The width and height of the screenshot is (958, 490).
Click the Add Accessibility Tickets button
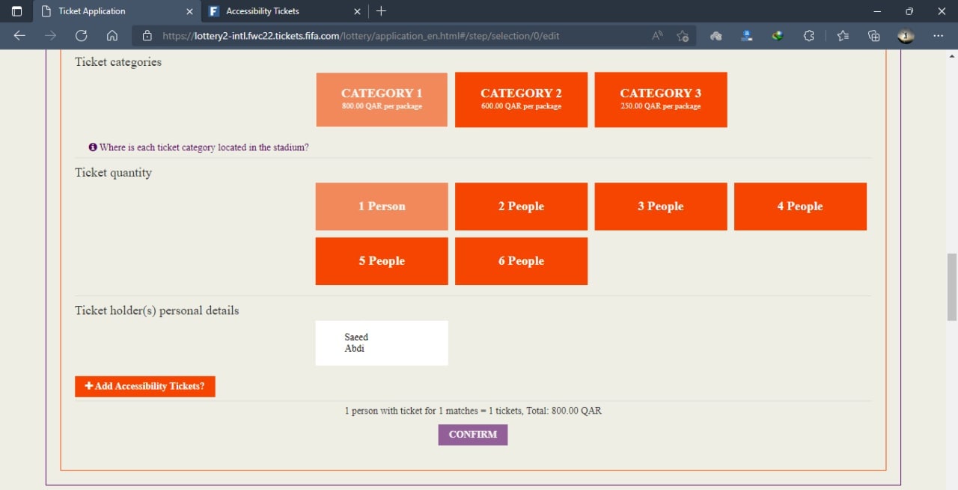[x=144, y=386]
